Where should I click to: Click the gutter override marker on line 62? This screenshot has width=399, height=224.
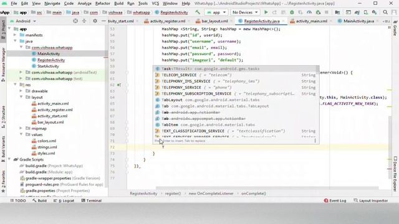(119, 85)
